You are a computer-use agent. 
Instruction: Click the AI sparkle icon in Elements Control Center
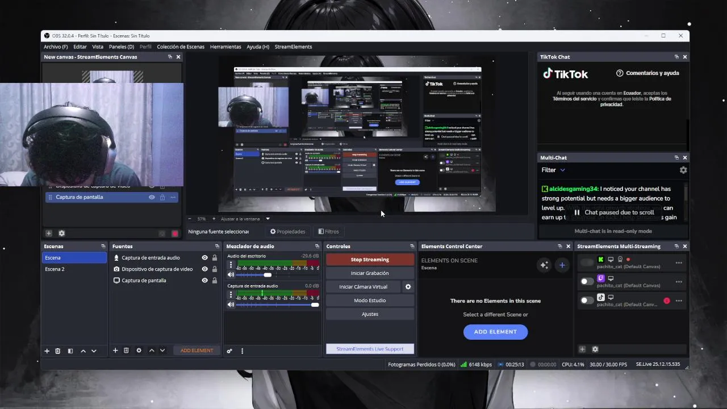click(x=544, y=265)
